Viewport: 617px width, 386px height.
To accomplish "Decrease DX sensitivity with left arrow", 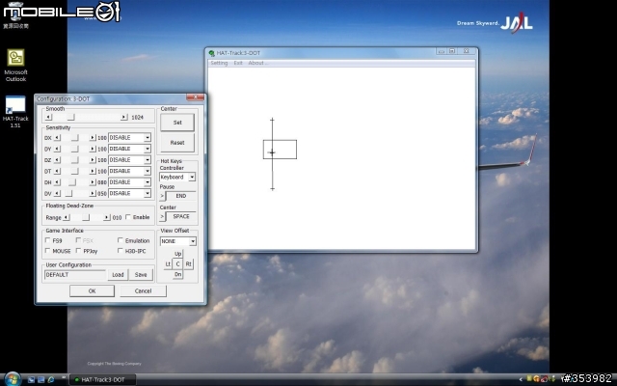I will pos(57,137).
